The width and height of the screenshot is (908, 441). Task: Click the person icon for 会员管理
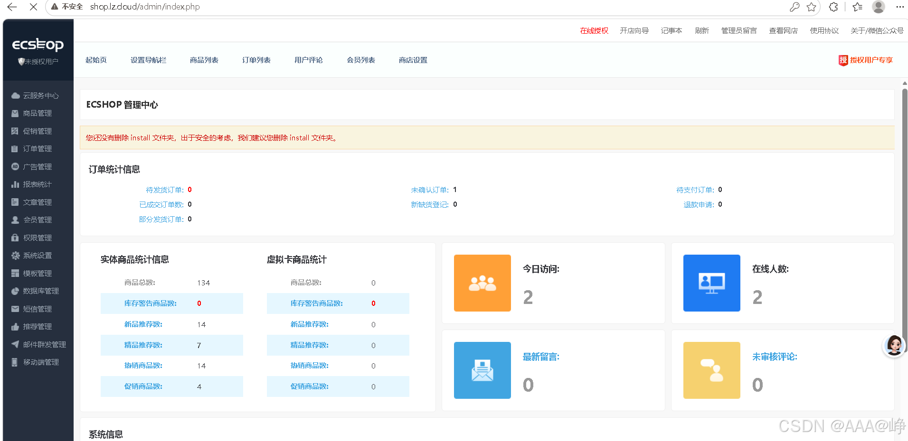point(15,220)
